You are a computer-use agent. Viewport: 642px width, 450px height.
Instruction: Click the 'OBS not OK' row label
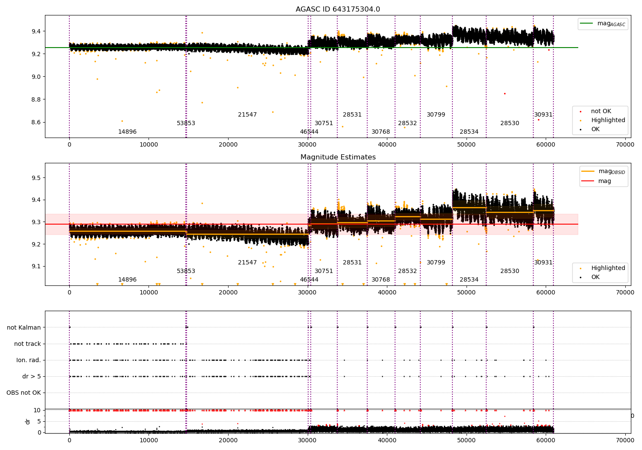[x=24, y=393]
